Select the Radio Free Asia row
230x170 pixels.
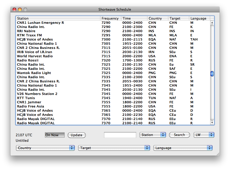pos(113,106)
